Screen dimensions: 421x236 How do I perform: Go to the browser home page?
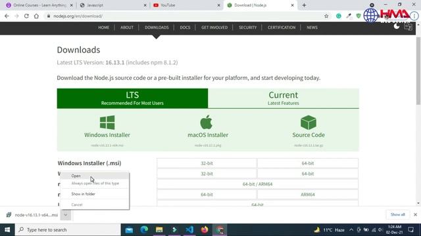click(36, 16)
